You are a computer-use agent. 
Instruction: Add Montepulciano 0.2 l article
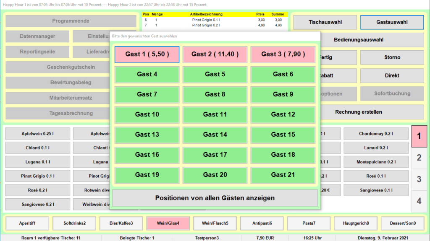click(x=376, y=162)
